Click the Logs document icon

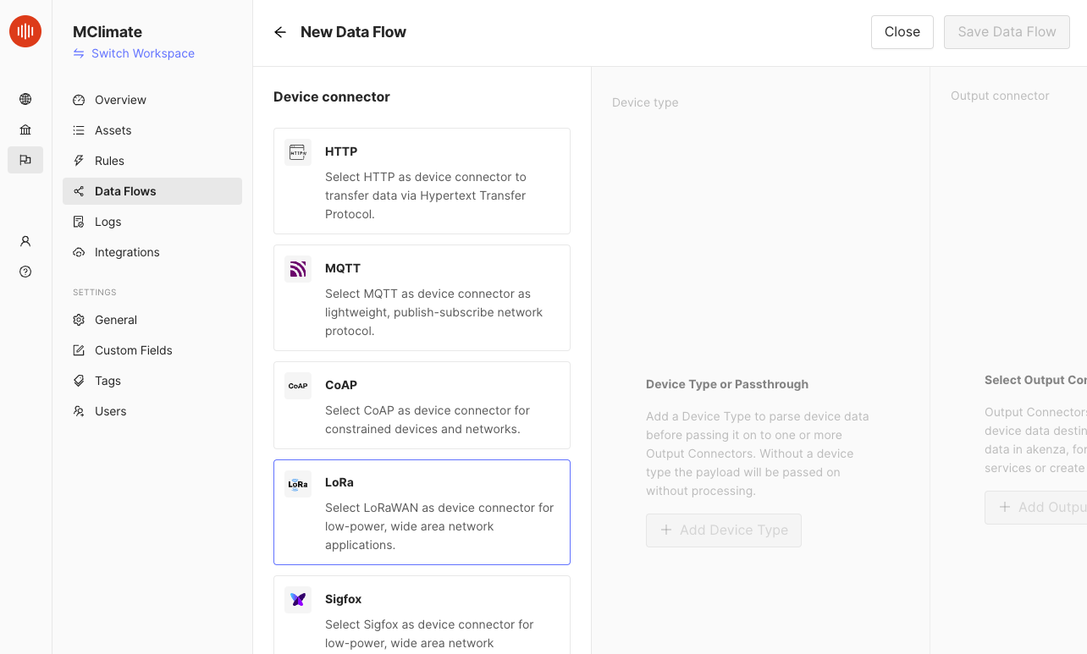point(79,222)
